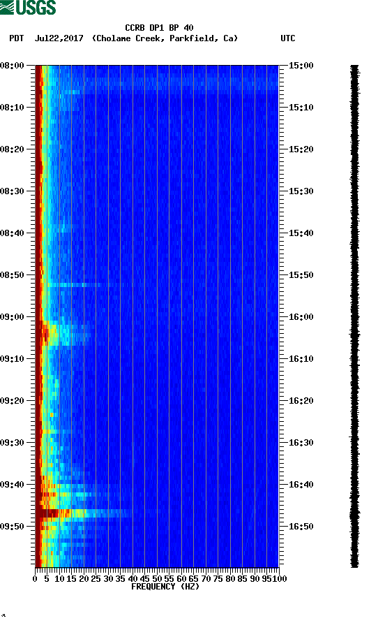Click the '0' frequency axis label
The height and width of the screenshot is (623, 385).
click(35, 579)
